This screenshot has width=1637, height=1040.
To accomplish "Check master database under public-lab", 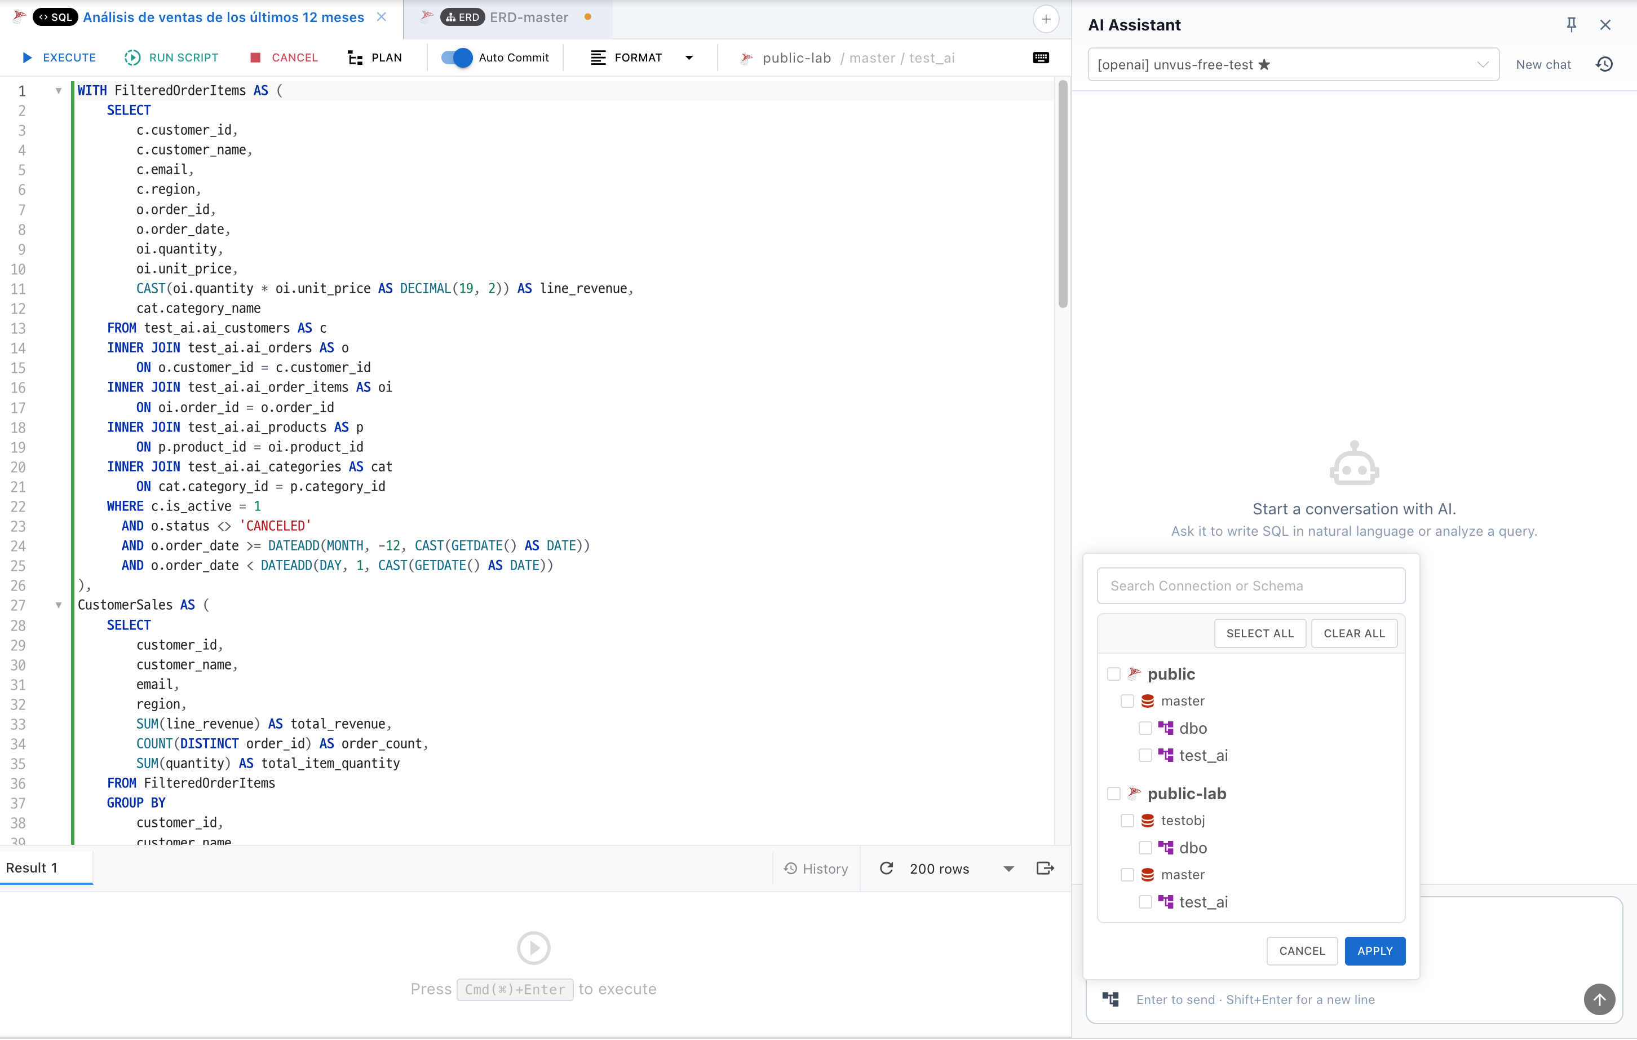I will [x=1127, y=875].
